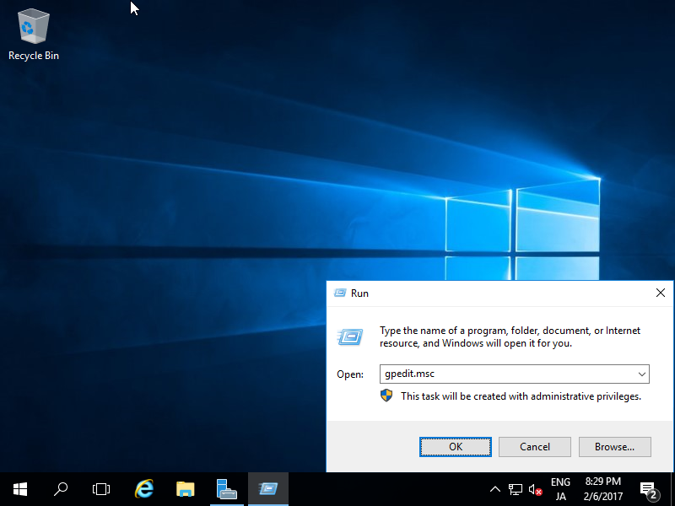Open Task View in the taskbar
The image size is (675, 506).
pos(101,489)
